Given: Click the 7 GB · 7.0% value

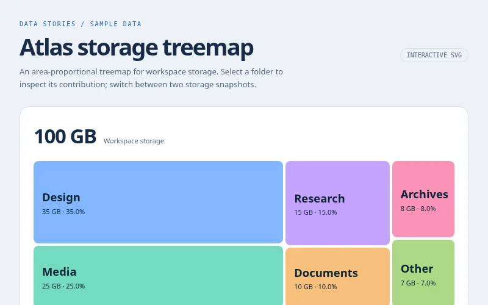Looking at the screenshot, I should pos(418,283).
